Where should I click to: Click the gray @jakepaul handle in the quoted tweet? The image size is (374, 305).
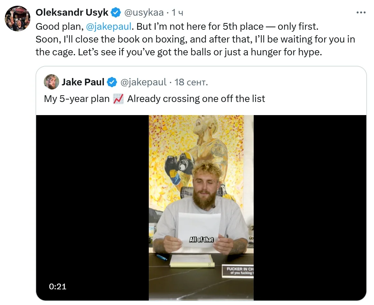click(143, 82)
